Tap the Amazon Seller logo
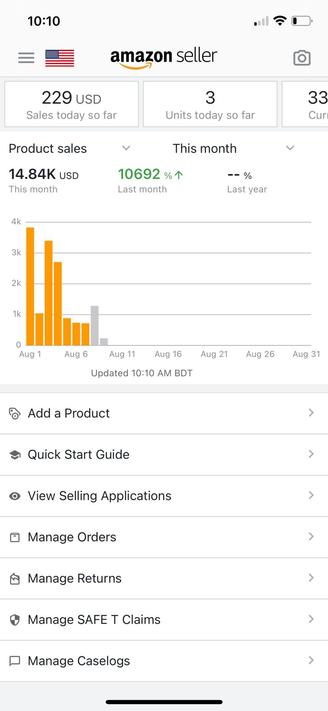This screenshot has height=711, width=328. tap(164, 58)
